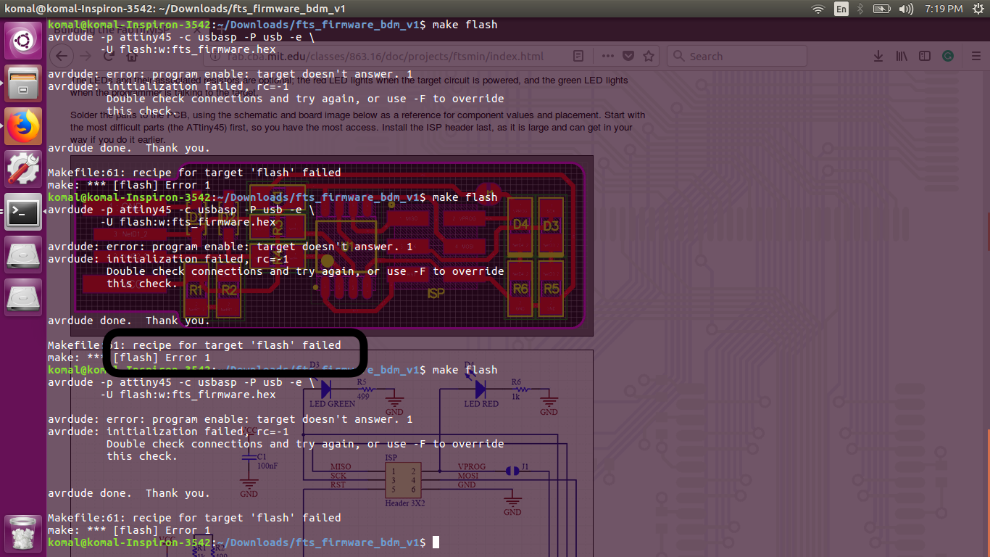Open the Firefox downloads panel
Viewport: 990px width, 557px height.
(x=878, y=56)
